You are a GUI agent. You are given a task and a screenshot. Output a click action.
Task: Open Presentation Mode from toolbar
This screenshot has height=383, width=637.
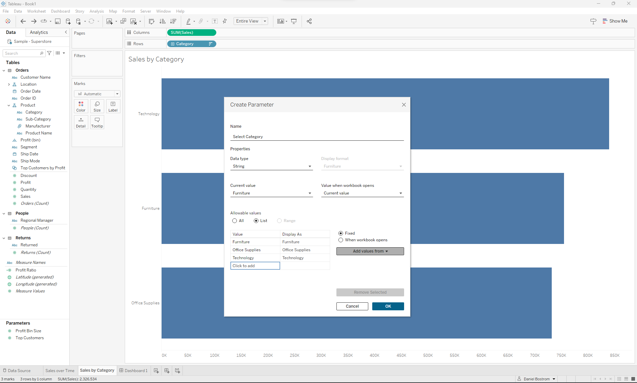(x=294, y=21)
